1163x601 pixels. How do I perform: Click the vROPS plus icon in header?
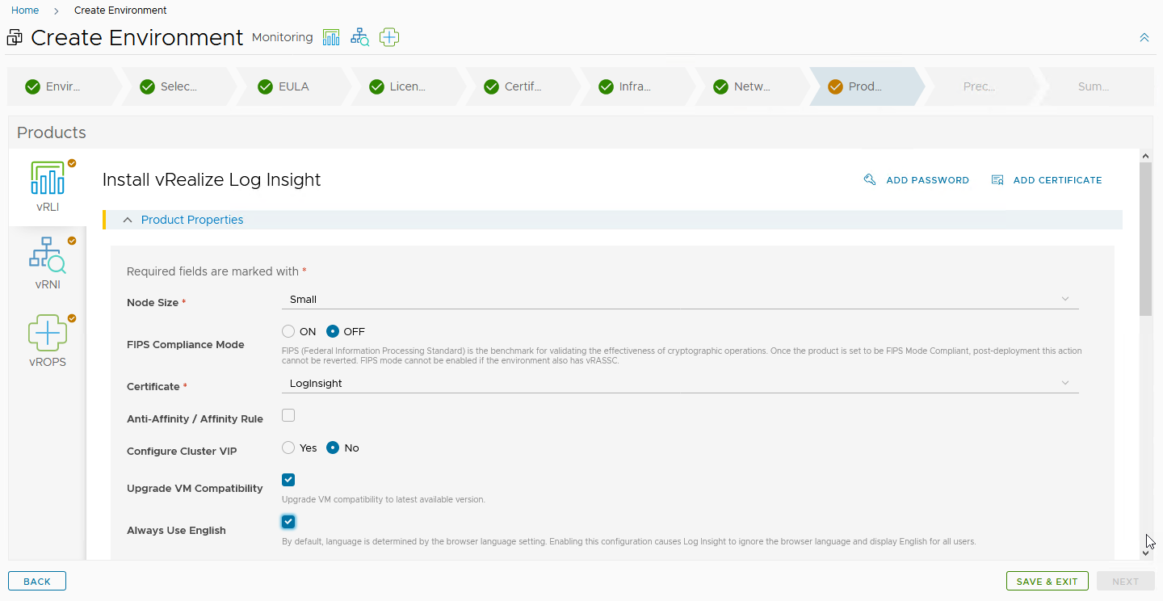(389, 37)
